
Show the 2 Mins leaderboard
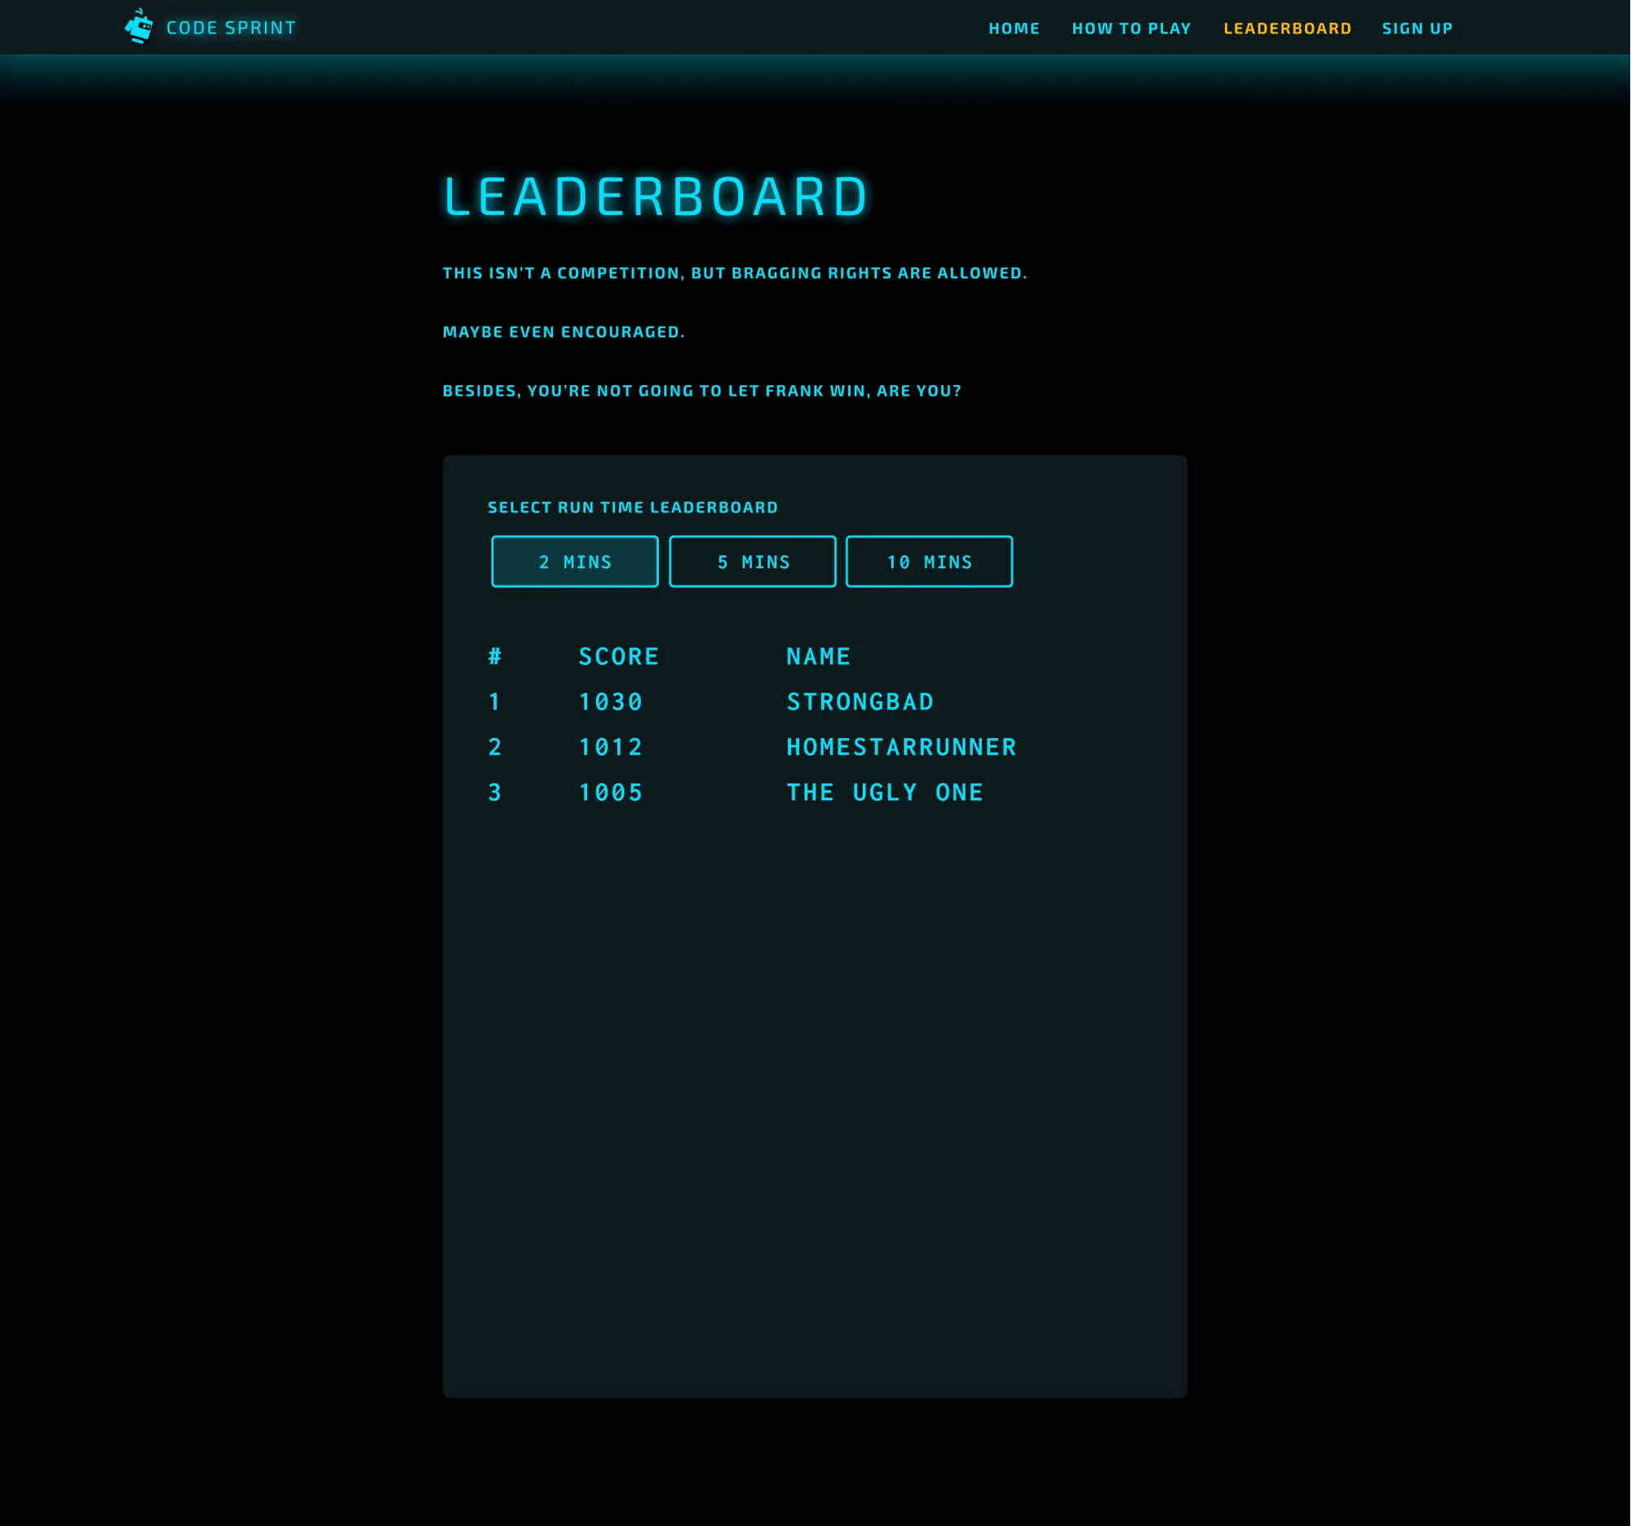(x=575, y=561)
